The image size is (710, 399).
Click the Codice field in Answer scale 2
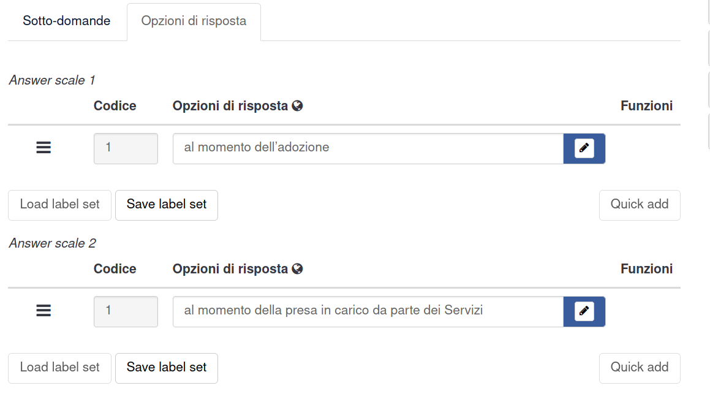(126, 311)
